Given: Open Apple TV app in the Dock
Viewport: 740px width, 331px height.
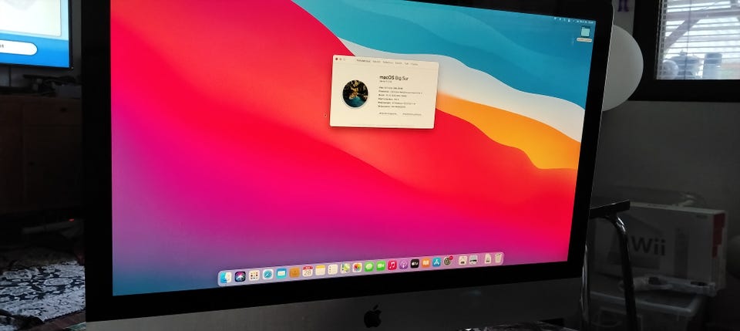Looking at the screenshot, I should click(415, 263).
